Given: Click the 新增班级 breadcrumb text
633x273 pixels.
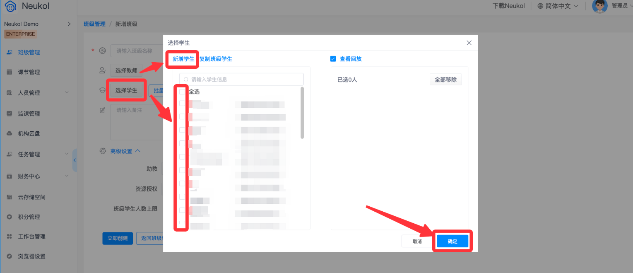Looking at the screenshot, I should [x=126, y=24].
